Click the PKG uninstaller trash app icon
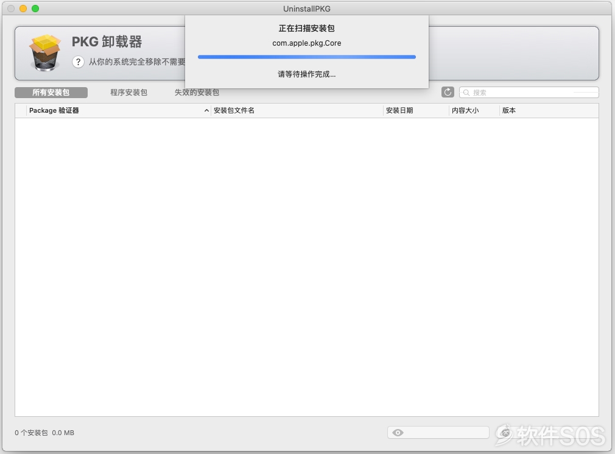Screen dimensions: 615x454 (45, 53)
